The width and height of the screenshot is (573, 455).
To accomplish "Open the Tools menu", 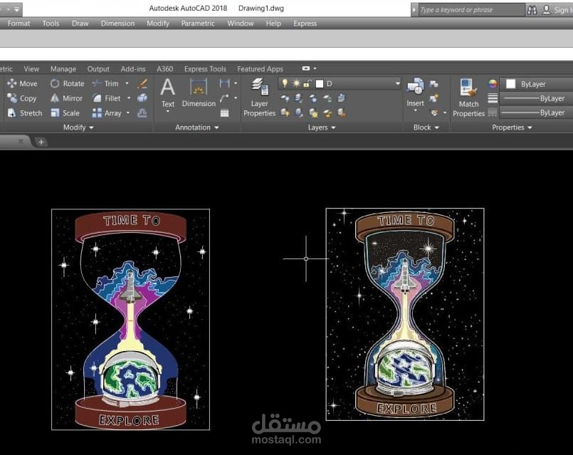I will click(51, 23).
